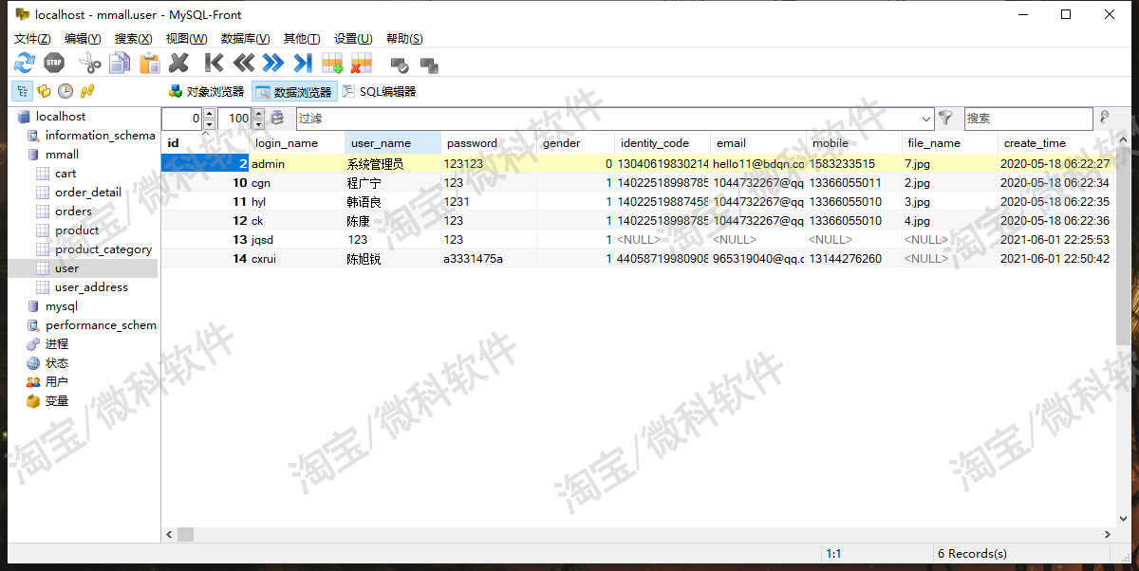This screenshot has height=571, width=1139.
Task: Click the scissors cut icon
Action: click(x=90, y=64)
